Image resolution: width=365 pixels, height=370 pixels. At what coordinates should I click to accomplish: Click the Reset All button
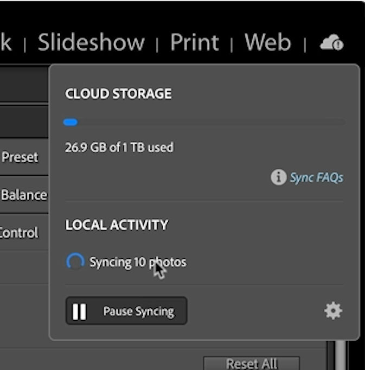(252, 363)
